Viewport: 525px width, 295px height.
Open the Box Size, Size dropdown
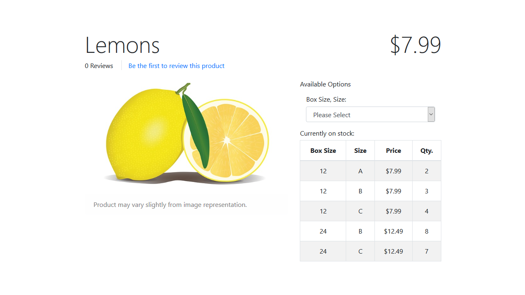click(370, 114)
